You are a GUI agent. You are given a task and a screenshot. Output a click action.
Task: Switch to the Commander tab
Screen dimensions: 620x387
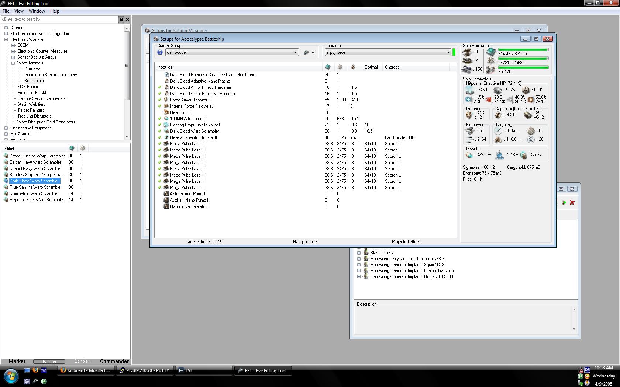coord(114,362)
